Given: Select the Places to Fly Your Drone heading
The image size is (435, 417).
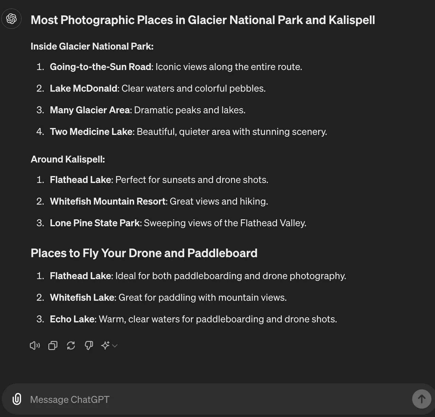Looking at the screenshot, I should point(144,253).
